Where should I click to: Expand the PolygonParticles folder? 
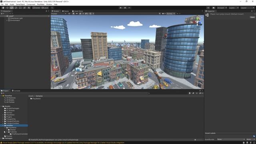pyautogui.click(x=3, y=121)
